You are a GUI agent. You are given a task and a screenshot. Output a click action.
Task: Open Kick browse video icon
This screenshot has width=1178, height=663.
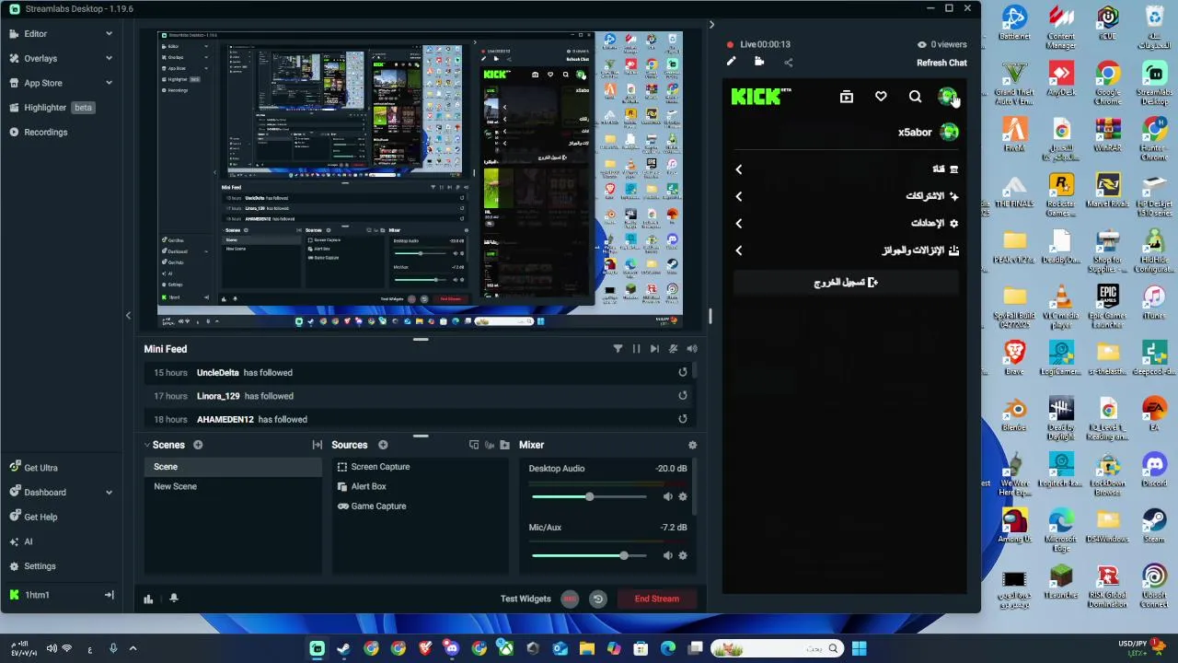click(847, 97)
